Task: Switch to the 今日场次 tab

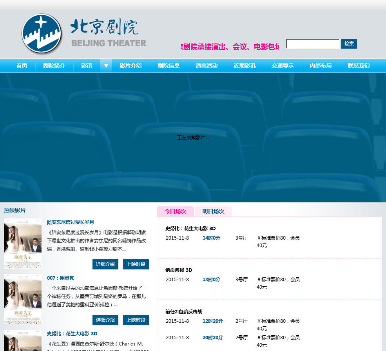Action: (x=175, y=212)
